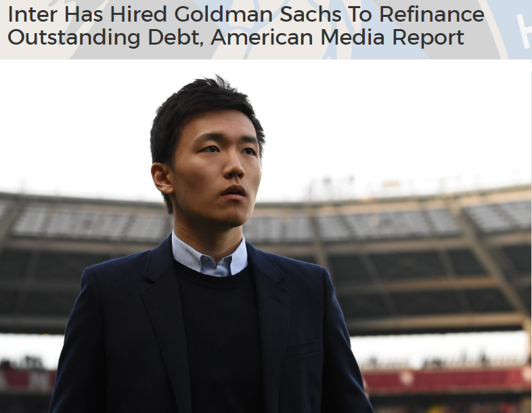This screenshot has width=532, height=413.
Task: Click the word "To" in the headline
Action: pos(360,14)
